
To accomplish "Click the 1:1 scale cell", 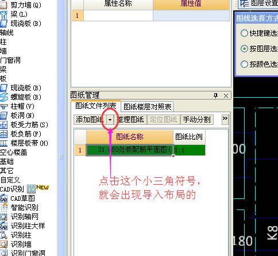I will point(190,150).
